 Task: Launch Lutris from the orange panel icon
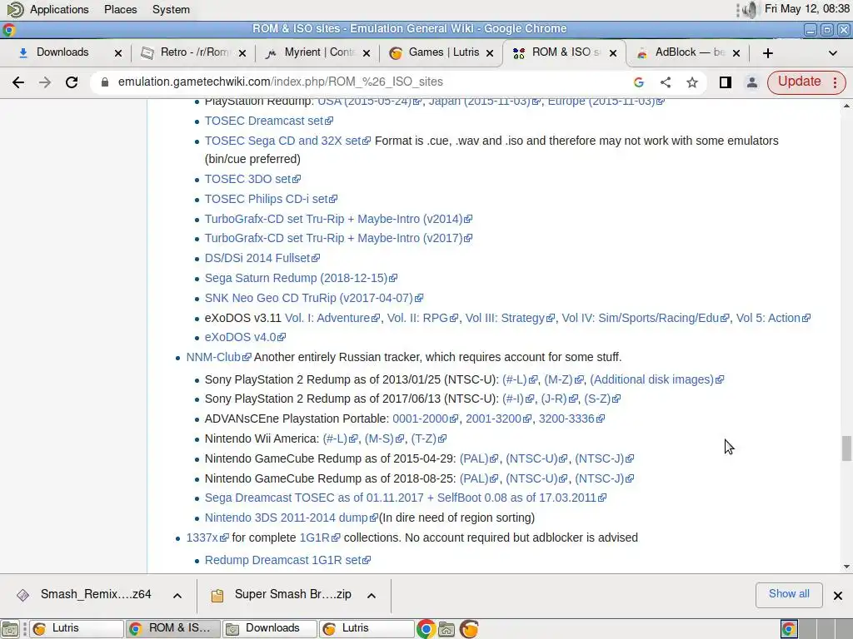pos(469,629)
